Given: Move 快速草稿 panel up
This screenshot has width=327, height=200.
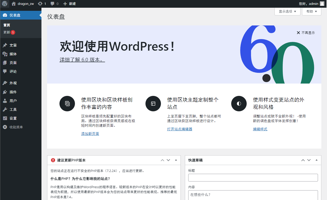Looking at the screenshot, I should [x=303, y=160].
